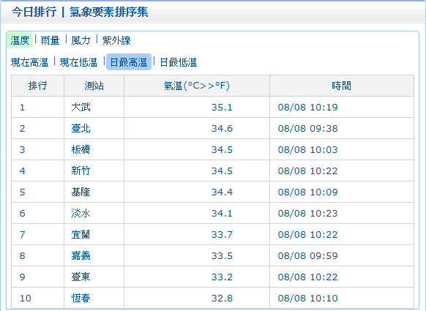The height and width of the screenshot is (311, 426).
Task: Click the time 08/08 10:23
Action: pos(307,214)
